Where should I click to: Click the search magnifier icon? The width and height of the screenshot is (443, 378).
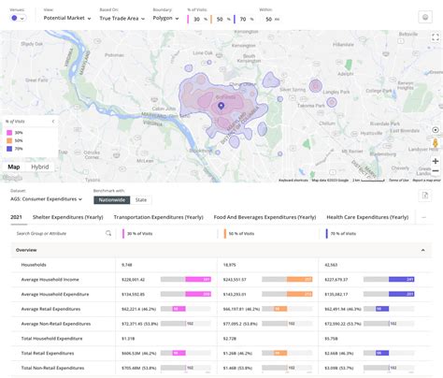(x=108, y=233)
